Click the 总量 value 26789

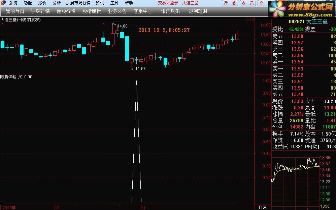pyautogui.click(x=297, y=120)
